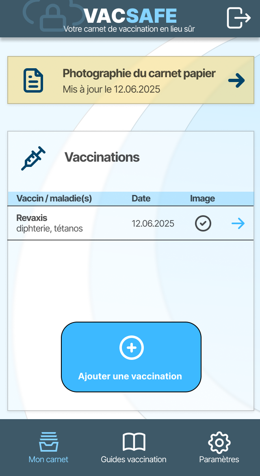Click the paper document icon
Viewport: 260px width, 476px height.
[33, 80]
